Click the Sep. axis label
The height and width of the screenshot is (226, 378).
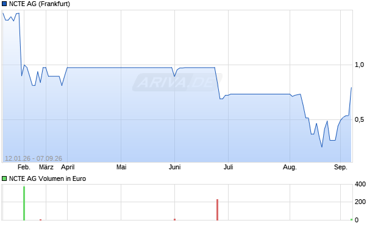click(x=341, y=167)
